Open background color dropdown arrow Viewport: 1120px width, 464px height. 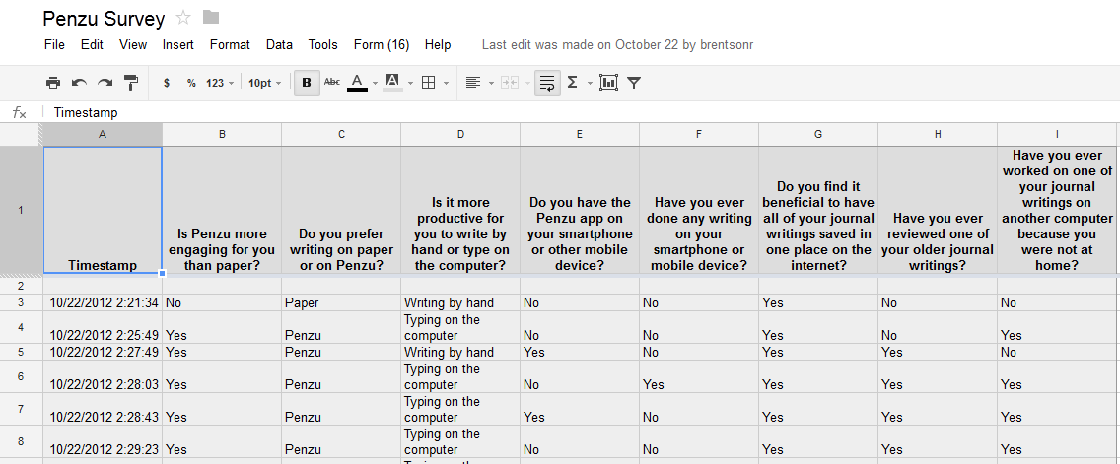pos(411,84)
